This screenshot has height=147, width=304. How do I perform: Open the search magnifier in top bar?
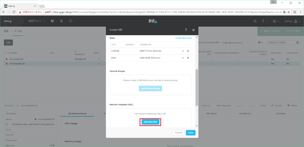click(255, 21)
